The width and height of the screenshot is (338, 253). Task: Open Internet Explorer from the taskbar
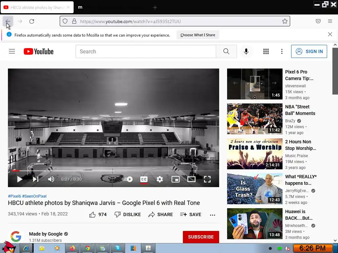(26, 248)
